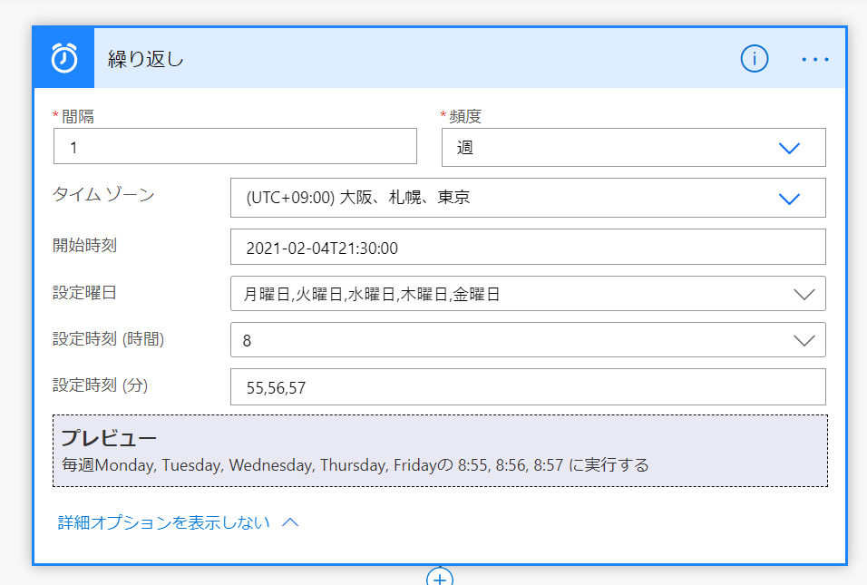Image resolution: width=867 pixels, height=585 pixels.
Task: Click the 設定曜日 label
Action: pos(84,292)
